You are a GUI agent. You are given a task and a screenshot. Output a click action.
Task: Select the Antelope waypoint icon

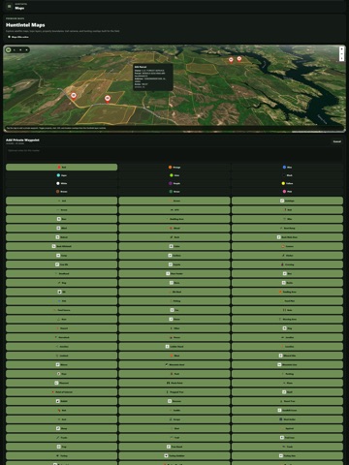pyautogui.click(x=287, y=201)
